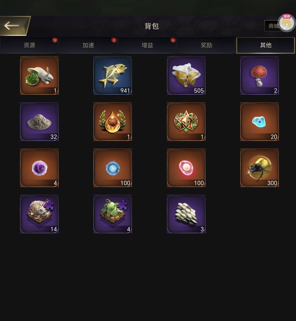Switch to the 增益 tab
296x321 pixels.
click(x=147, y=45)
